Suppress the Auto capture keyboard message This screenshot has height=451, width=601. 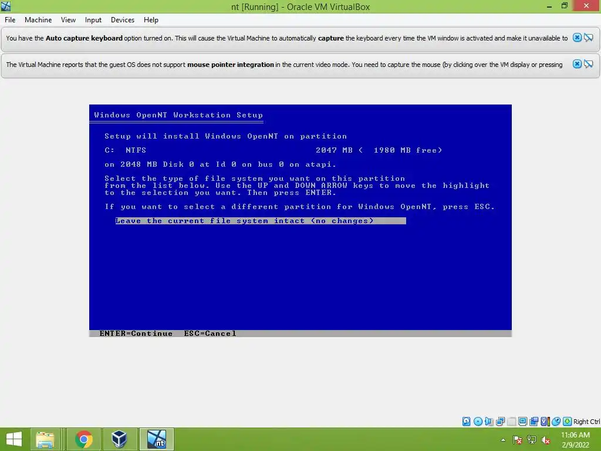[589, 38]
